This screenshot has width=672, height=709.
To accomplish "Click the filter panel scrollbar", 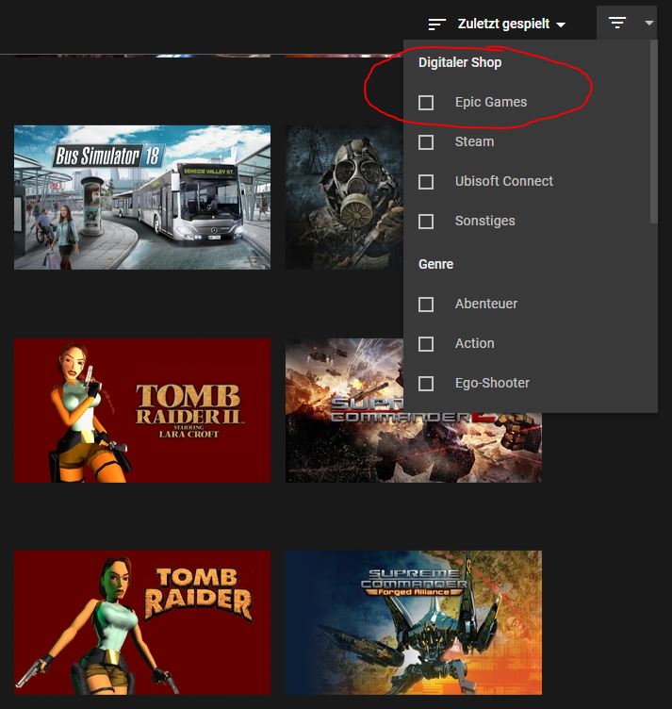I will click(x=653, y=131).
